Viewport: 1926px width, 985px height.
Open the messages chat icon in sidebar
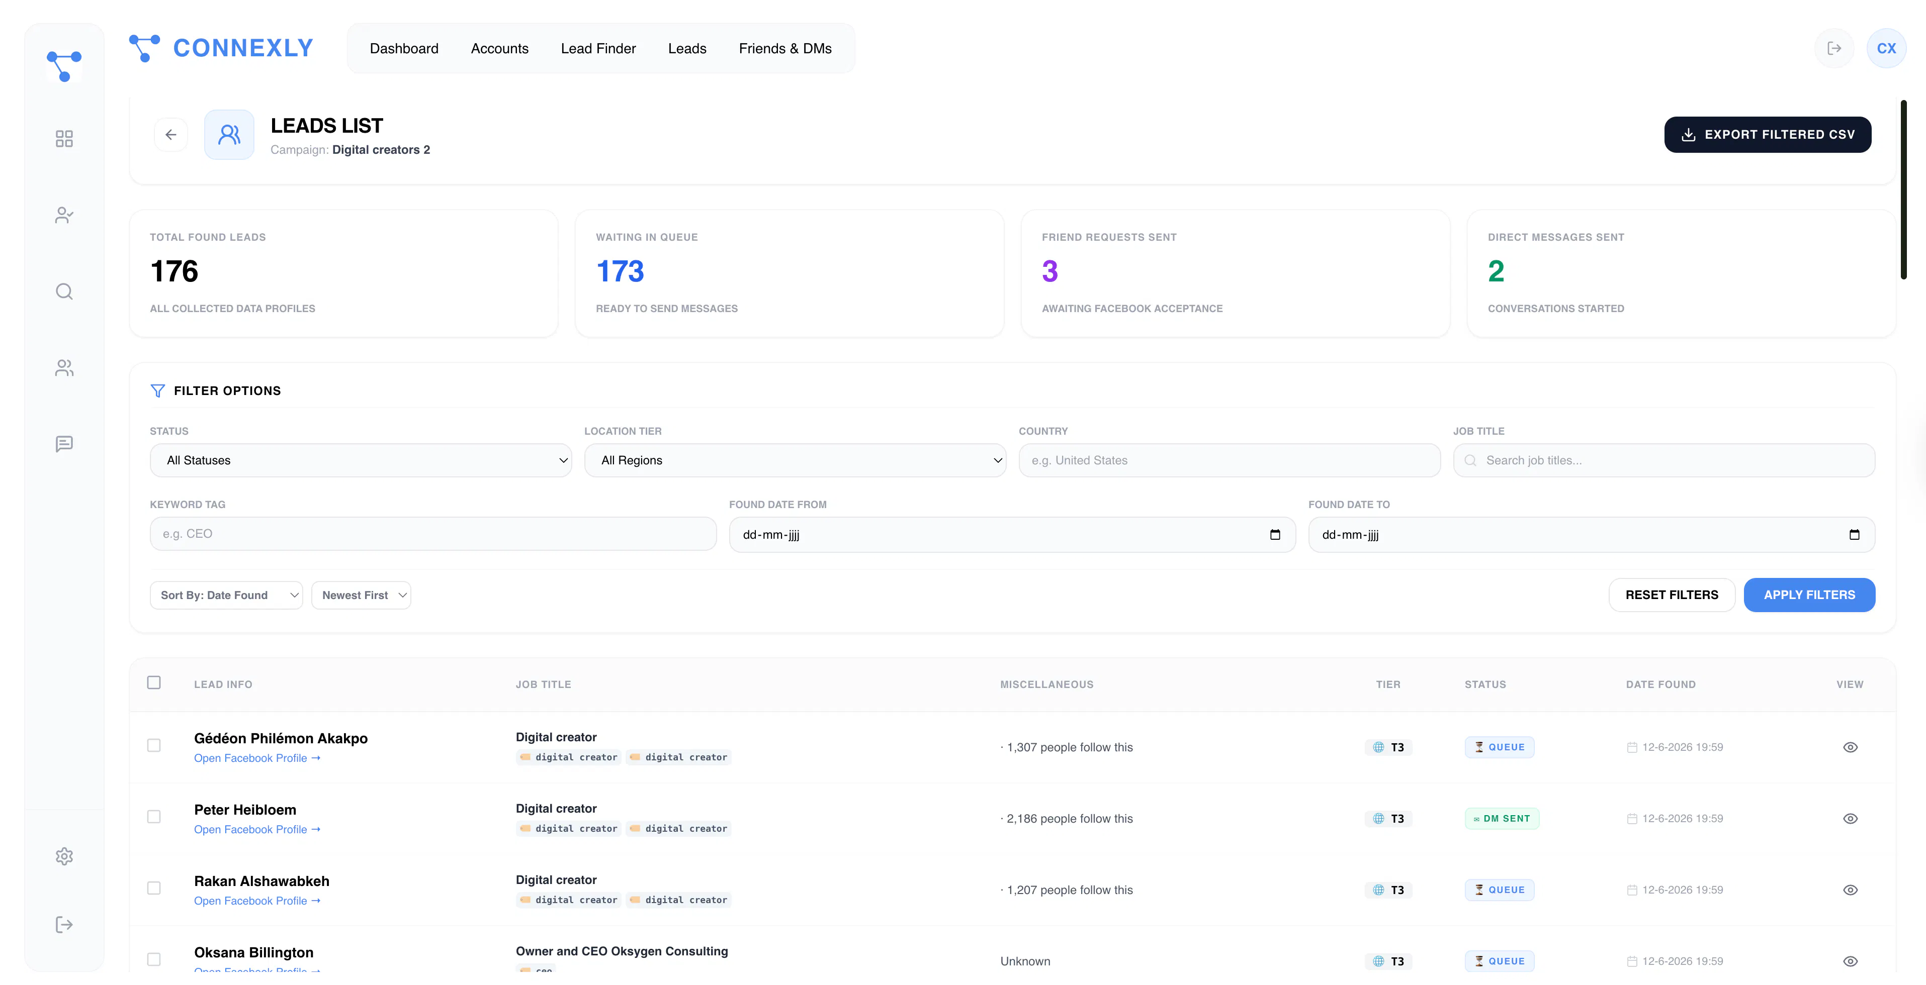click(x=64, y=444)
